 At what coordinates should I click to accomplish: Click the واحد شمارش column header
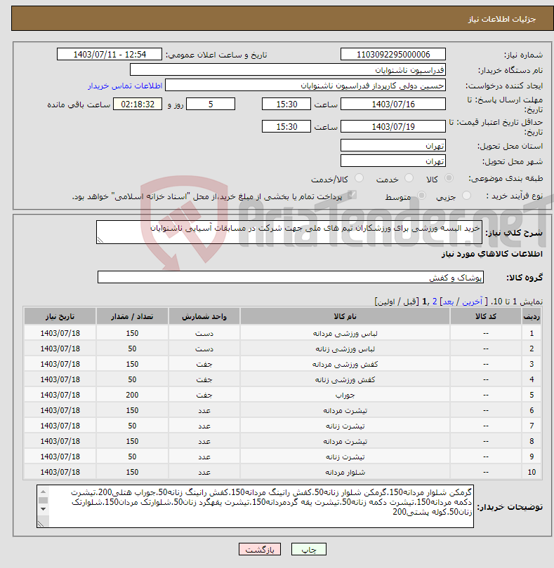click(204, 316)
